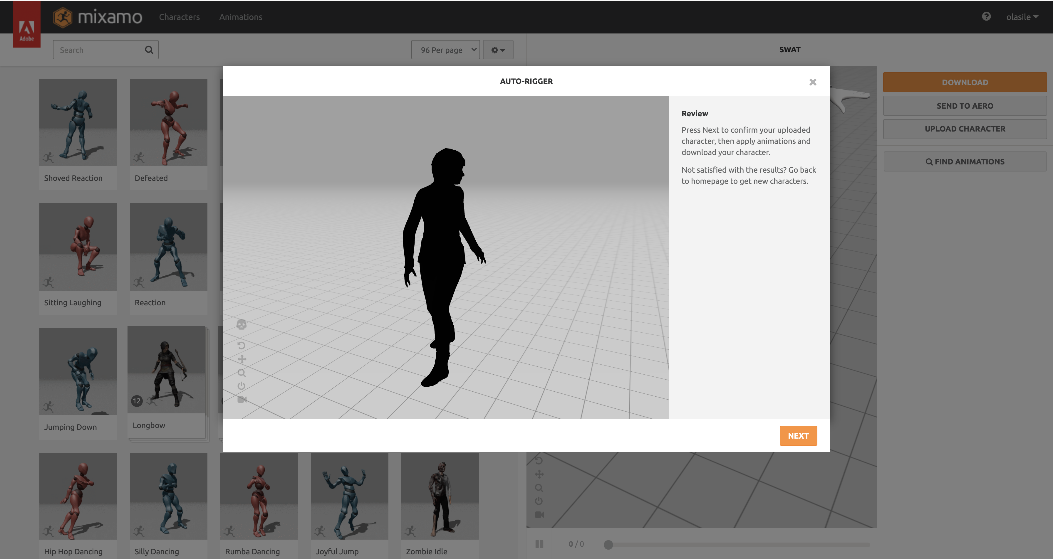Screen dimensions: 1053x559
Task: Click the rotate camera icon in the rigger viewport
Action: pos(241,345)
